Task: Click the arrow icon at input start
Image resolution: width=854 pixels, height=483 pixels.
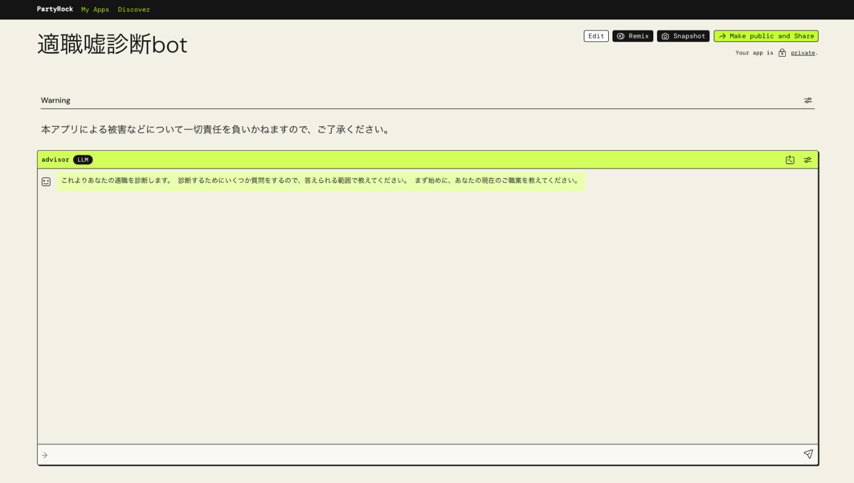Action: click(45, 455)
